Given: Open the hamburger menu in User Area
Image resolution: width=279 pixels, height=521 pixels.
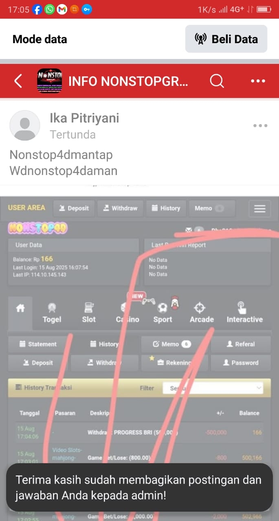Looking at the screenshot, I should pos(259,208).
